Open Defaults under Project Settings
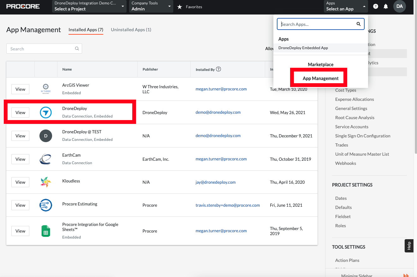This screenshot has height=277, width=417. pos(343,207)
